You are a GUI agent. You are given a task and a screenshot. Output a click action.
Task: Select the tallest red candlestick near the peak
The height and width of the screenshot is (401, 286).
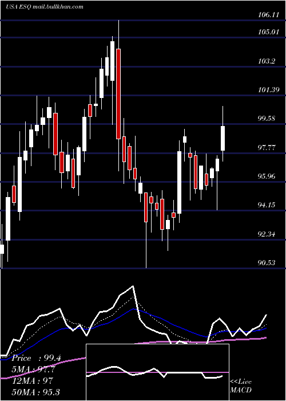118,94
